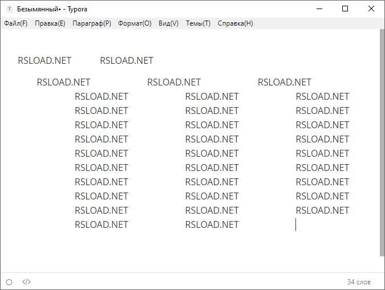Open the Вид(V) menu

click(x=168, y=23)
